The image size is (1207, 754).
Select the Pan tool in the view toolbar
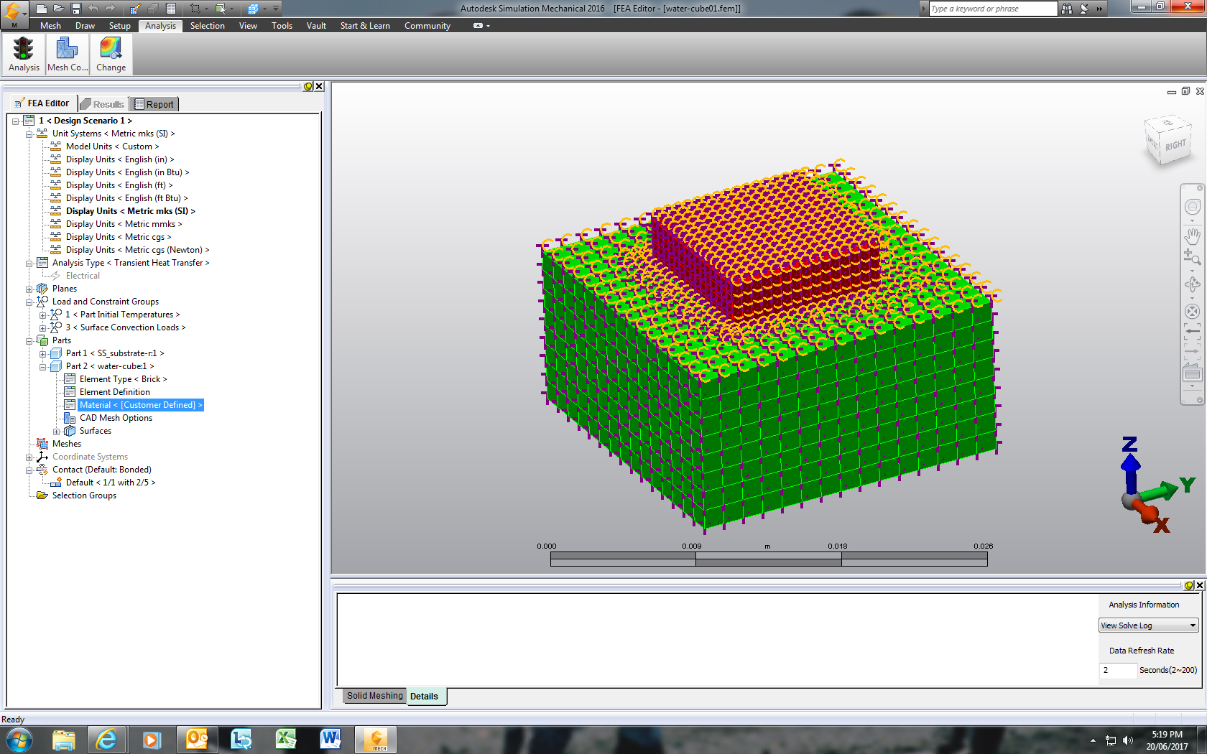click(1192, 236)
